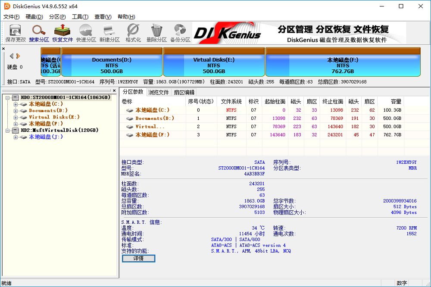Image resolution: width=431 pixels, height=287 pixels.
Task: Click the 保存更改 save changes toolbar icon
Action: coord(16,33)
